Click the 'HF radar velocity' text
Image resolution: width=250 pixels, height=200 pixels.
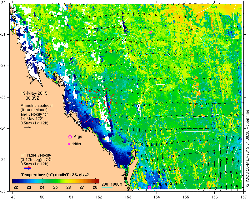36,155
